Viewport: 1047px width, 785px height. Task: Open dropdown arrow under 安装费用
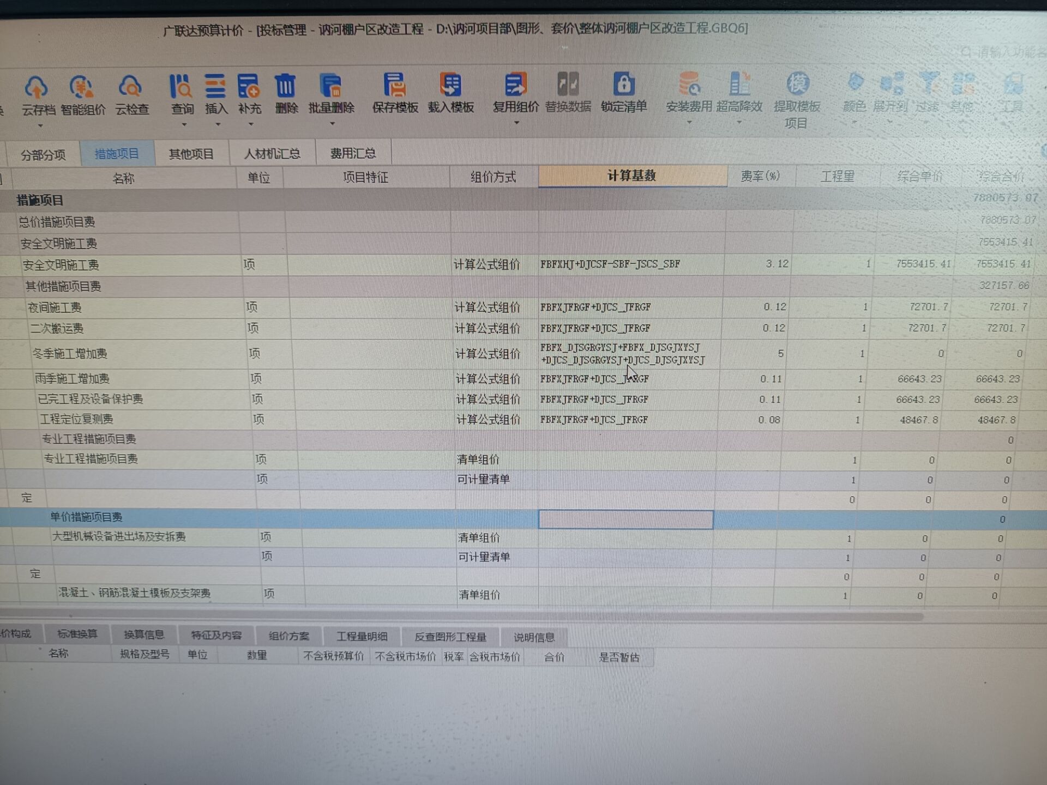(x=689, y=122)
